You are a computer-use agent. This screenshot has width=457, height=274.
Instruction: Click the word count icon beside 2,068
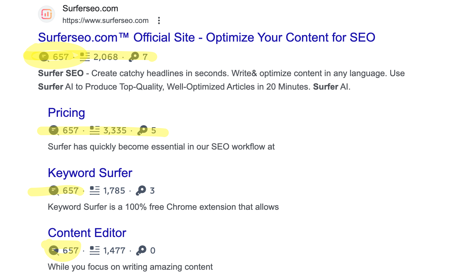pyautogui.click(x=85, y=57)
